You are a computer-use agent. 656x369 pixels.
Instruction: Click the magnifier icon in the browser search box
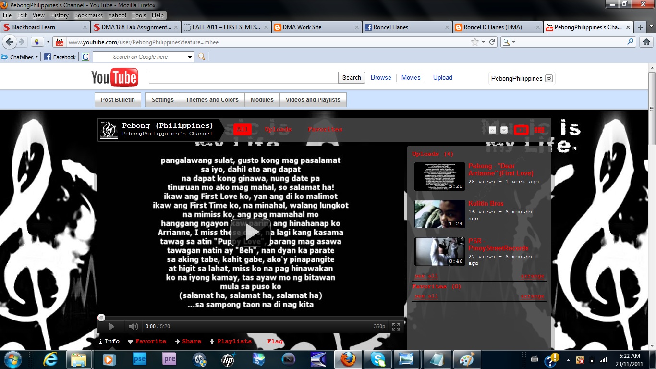tap(631, 42)
